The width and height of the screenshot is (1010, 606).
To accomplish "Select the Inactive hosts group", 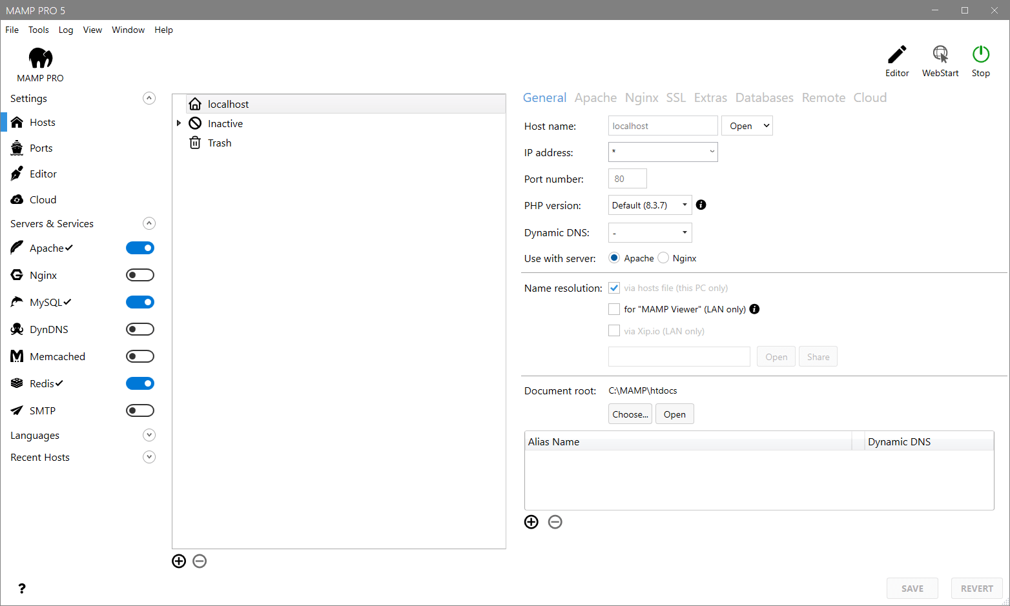I will click(x=225, y=124).
